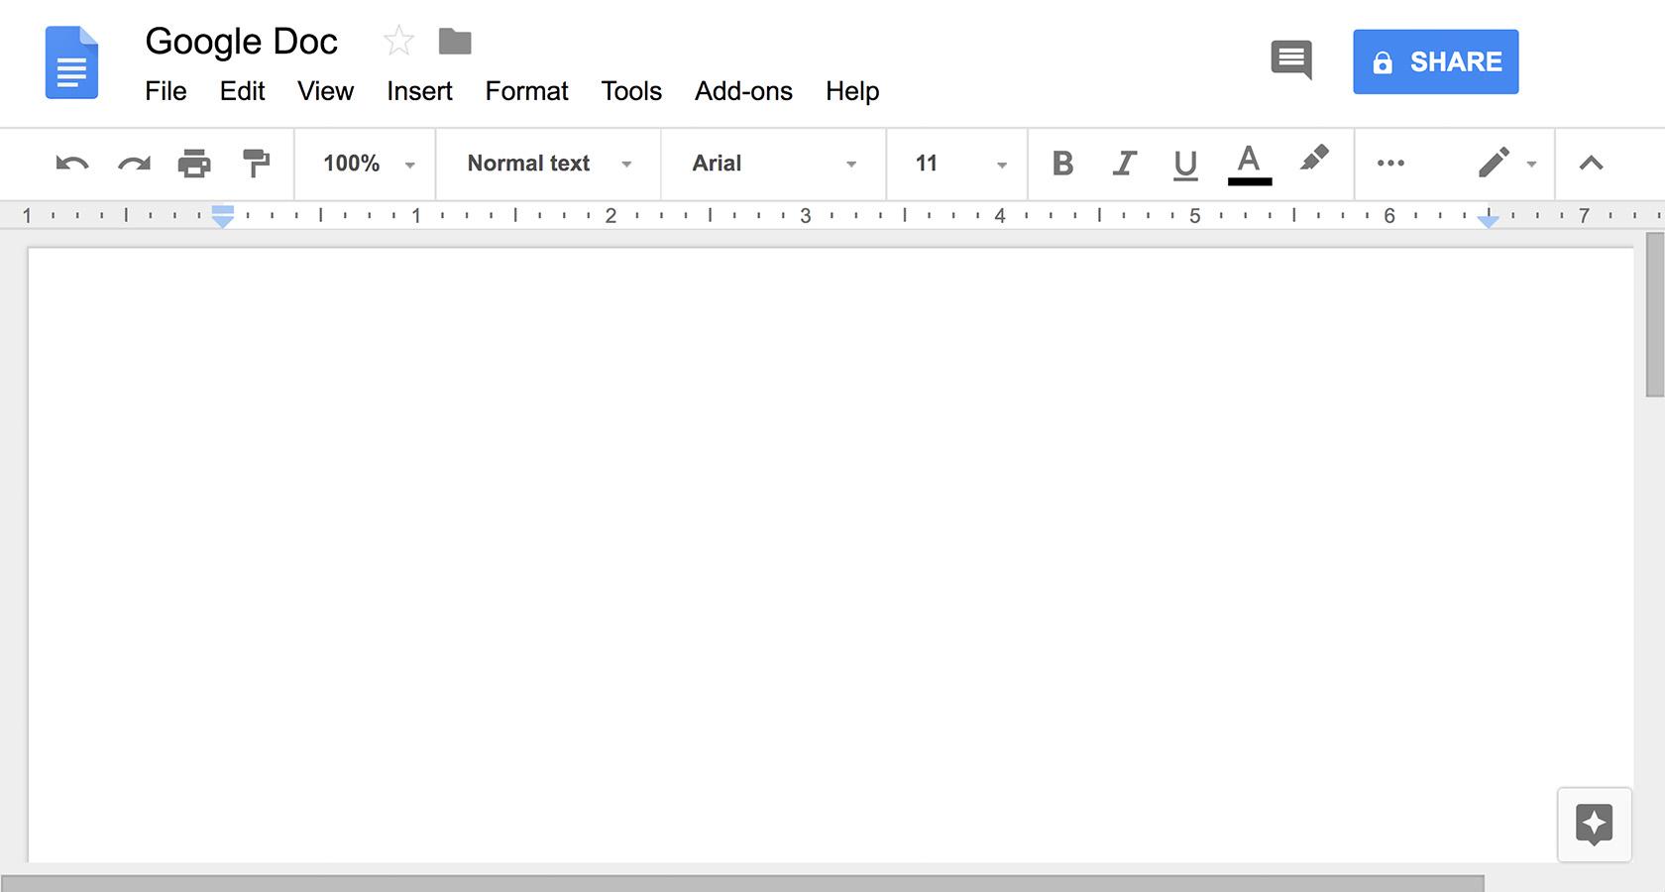
Task: Click the Redo arrow icon
Action: coord(134,164)
